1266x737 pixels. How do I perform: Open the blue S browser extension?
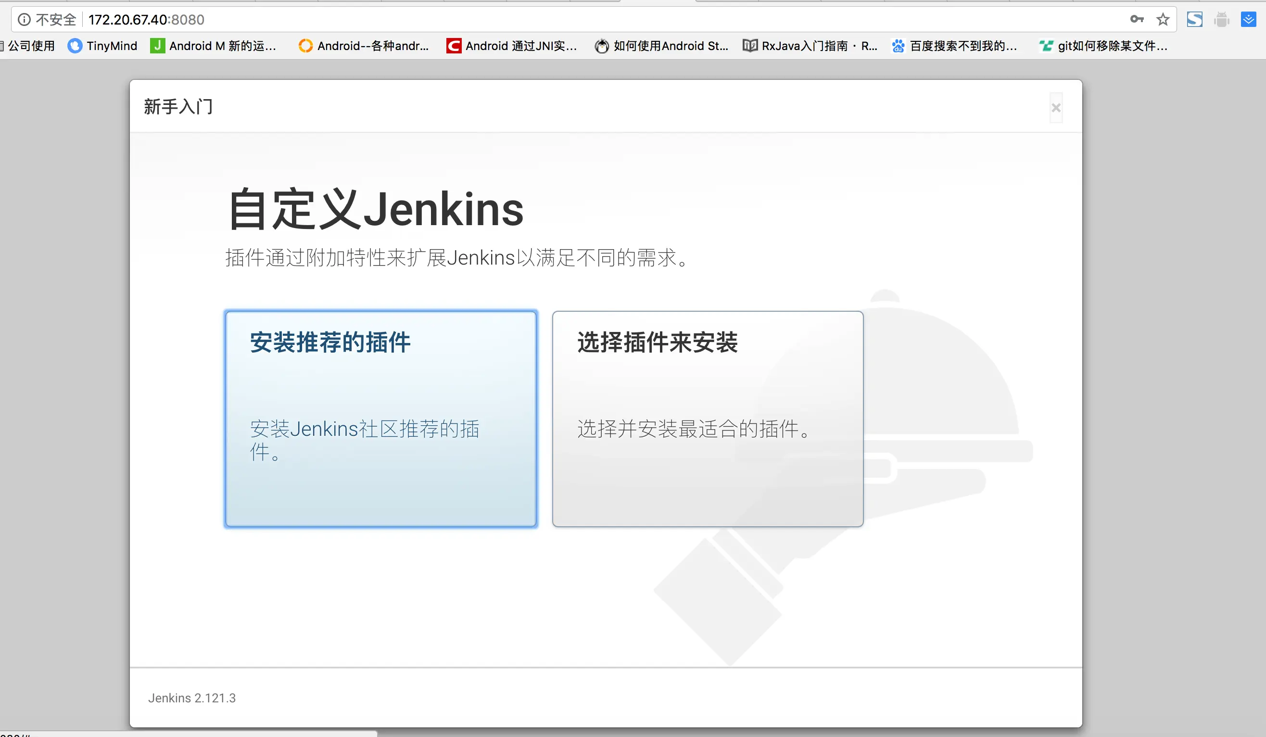tap(1194, 20)
